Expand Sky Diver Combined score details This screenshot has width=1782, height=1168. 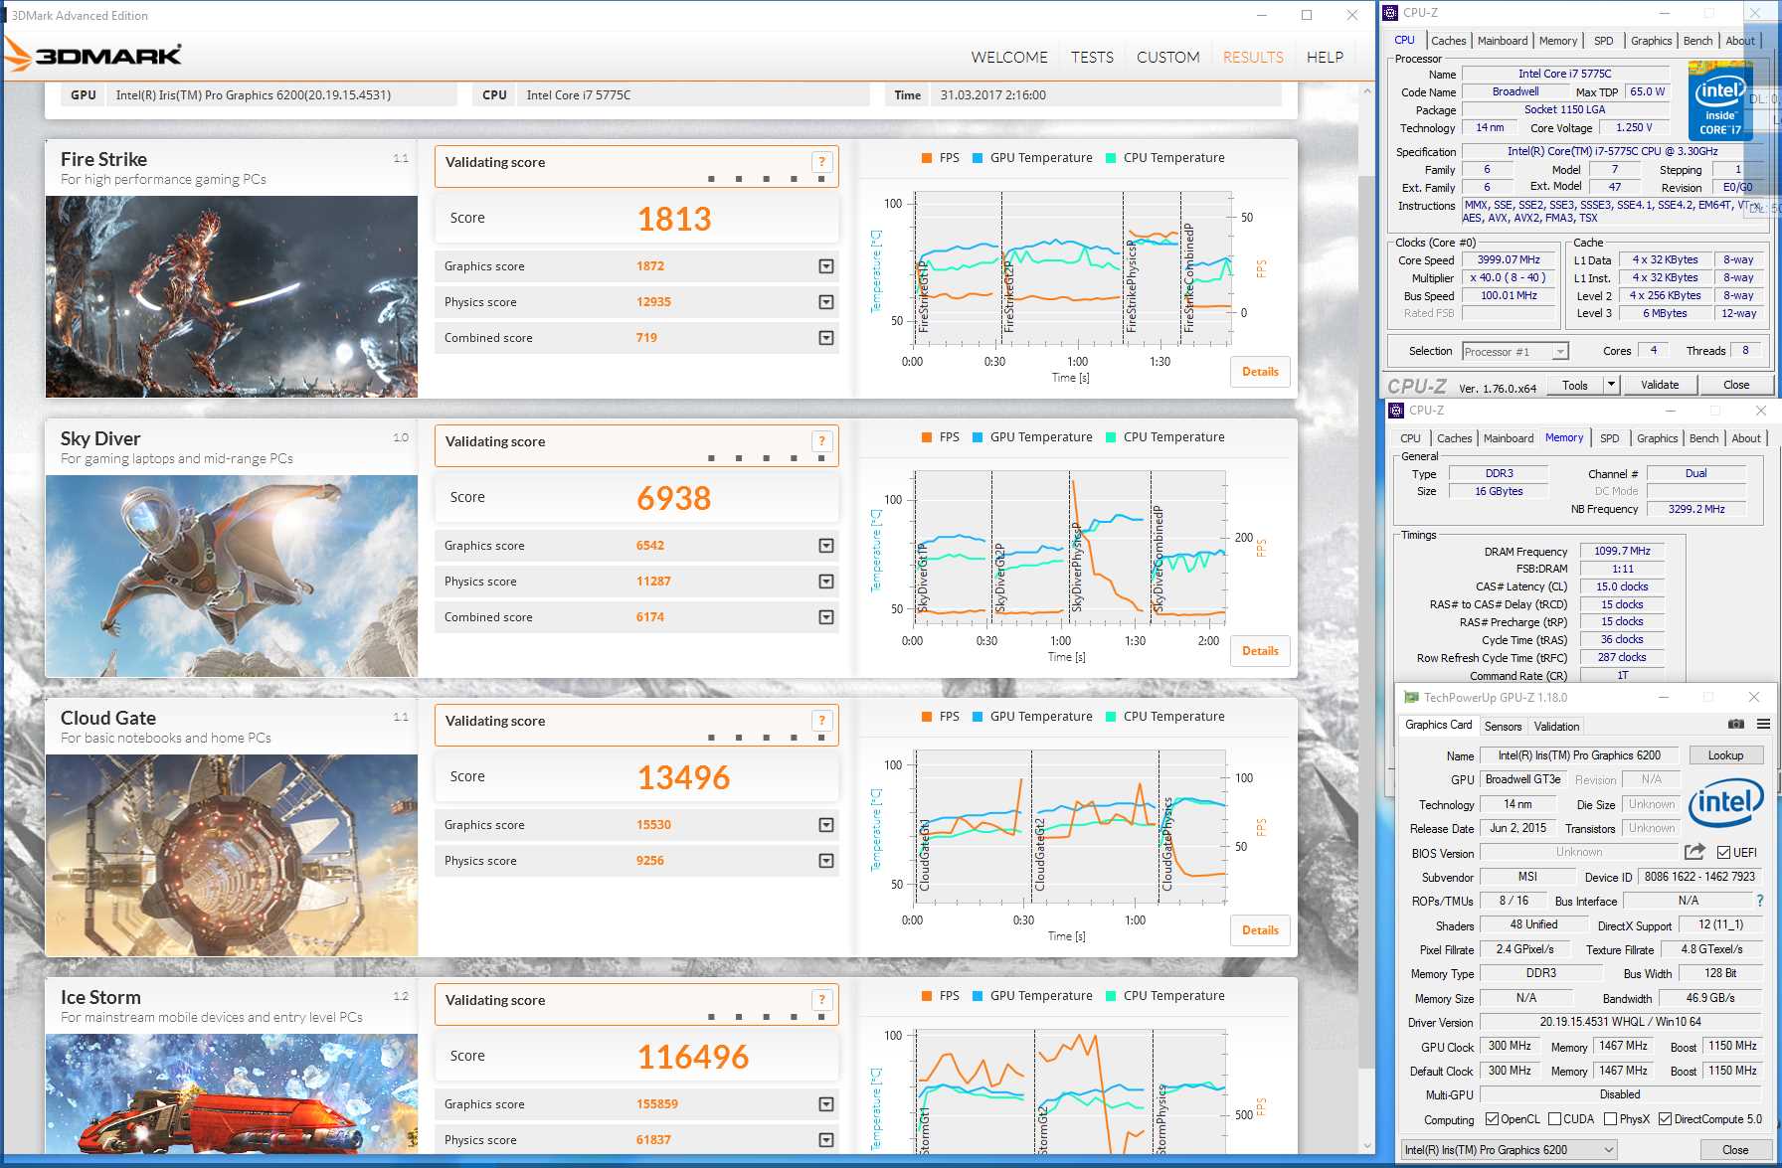pos(826,617)
